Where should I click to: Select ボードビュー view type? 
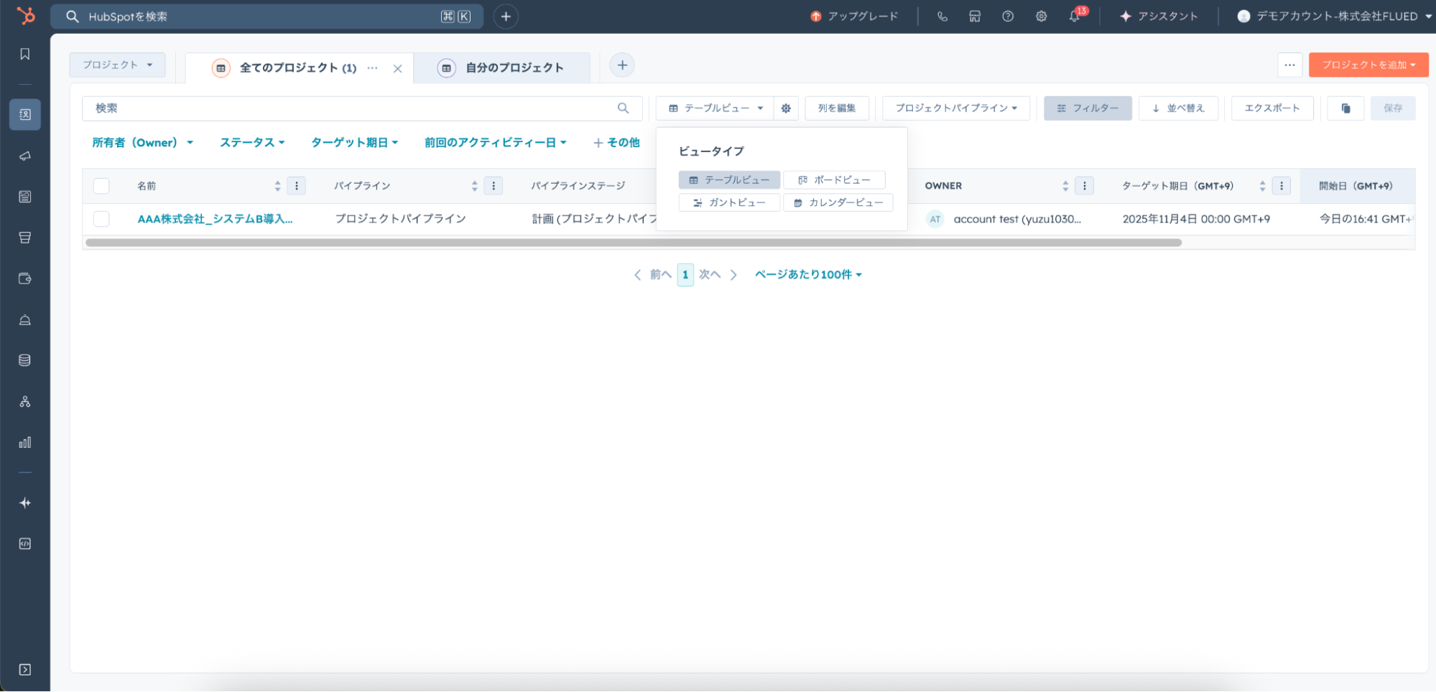(834, 180)
